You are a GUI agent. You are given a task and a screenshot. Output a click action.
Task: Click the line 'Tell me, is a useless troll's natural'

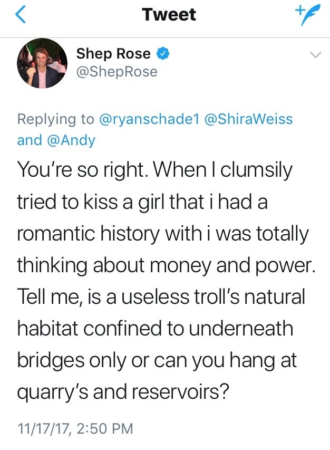point(161,296)
